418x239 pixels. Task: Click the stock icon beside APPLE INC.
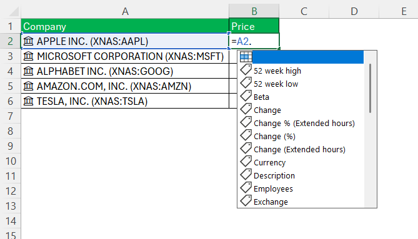point(28,41)
